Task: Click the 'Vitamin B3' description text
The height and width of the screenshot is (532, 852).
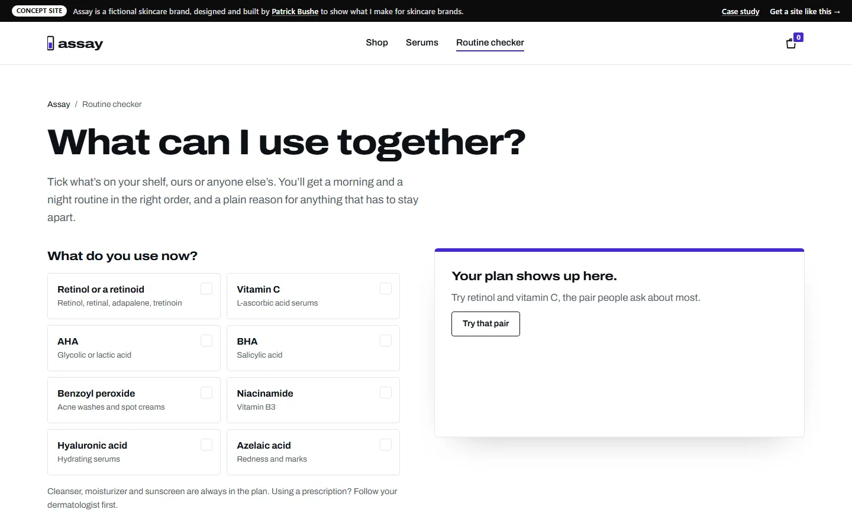Action: click(256, 407)
